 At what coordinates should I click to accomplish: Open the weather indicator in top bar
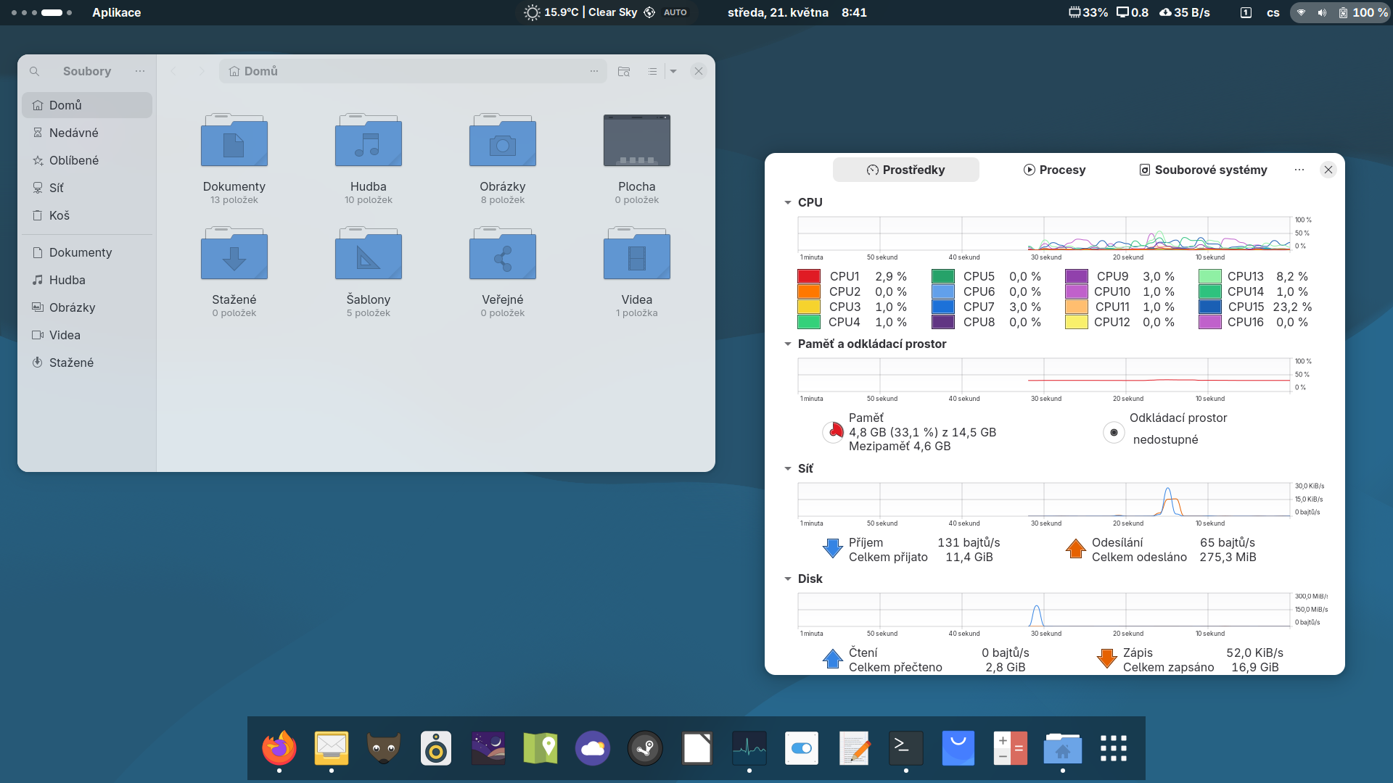(606, 12)
